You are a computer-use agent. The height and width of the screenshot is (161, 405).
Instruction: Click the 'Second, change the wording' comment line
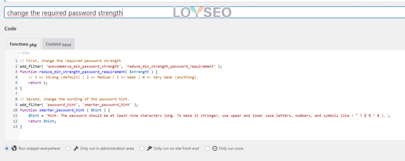[75, 99]
